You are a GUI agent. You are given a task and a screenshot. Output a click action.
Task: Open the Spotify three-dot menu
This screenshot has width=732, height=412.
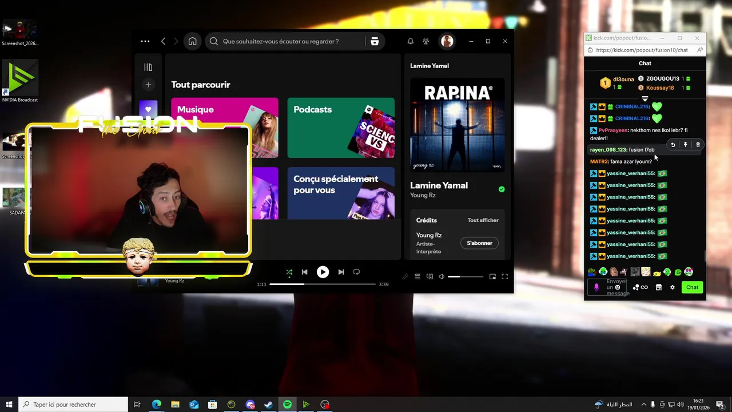pyautogui.click(x=145, y=41)
